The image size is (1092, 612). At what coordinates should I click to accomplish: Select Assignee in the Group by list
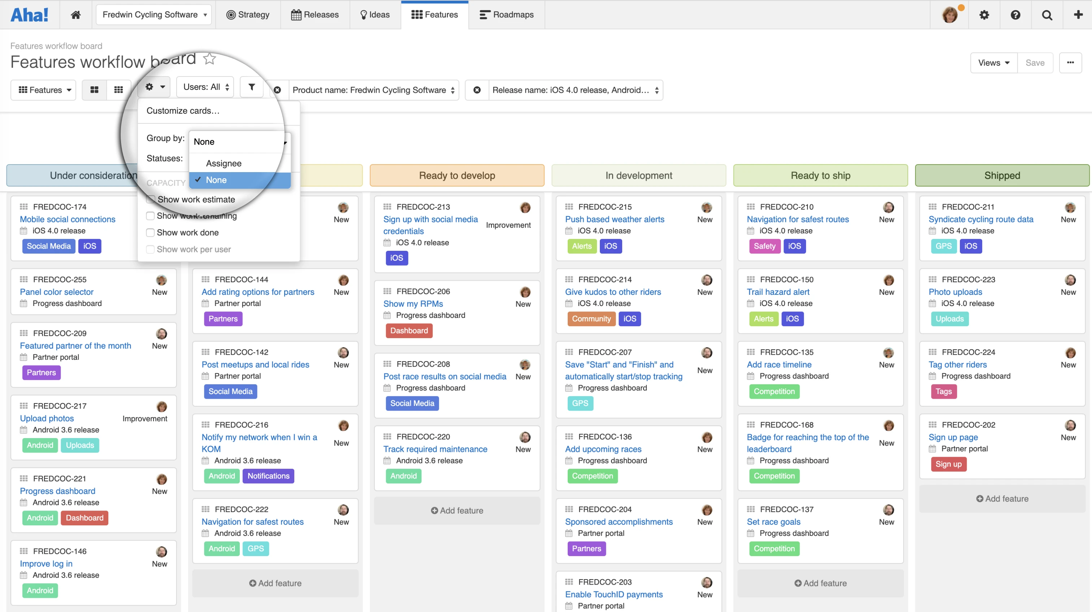click(224, 163)
